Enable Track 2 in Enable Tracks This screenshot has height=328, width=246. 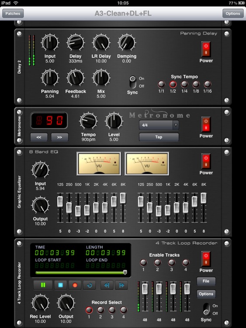157,262
